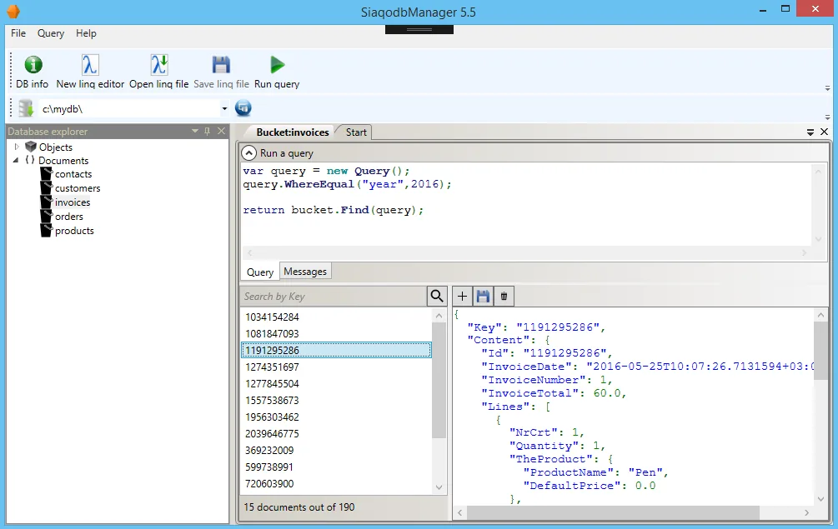Click the Objects cube icon in the tree

(x=31, y=147)
